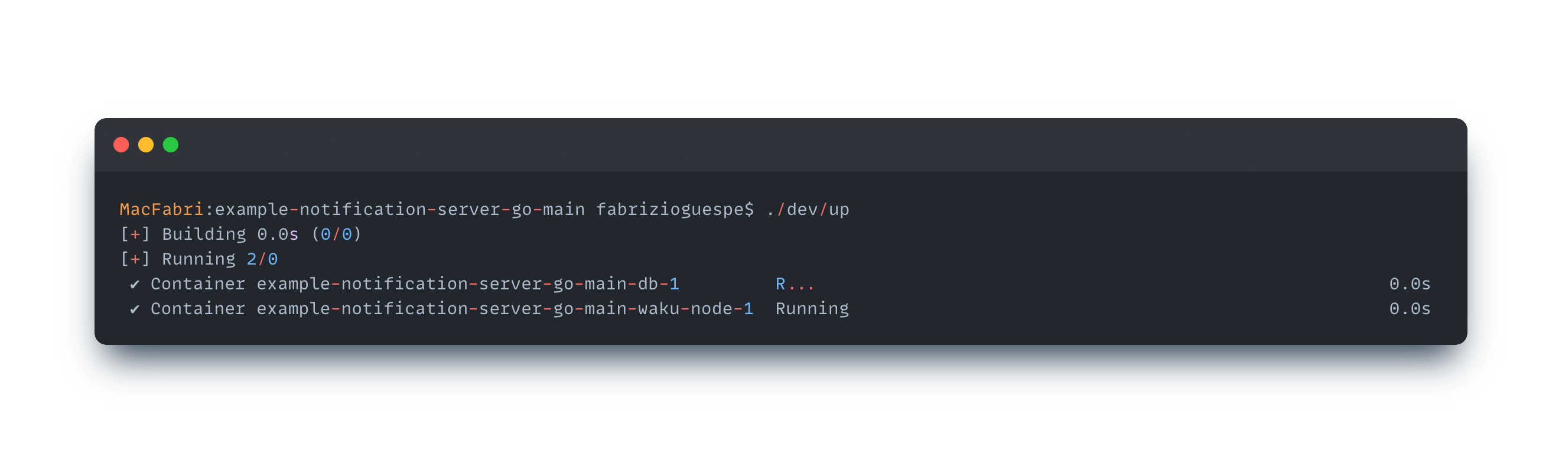Click the MacFabri hostname in the prompt
Image resolution: width=1562 pixels, height=463 pixels.
[x=160, y=209]
